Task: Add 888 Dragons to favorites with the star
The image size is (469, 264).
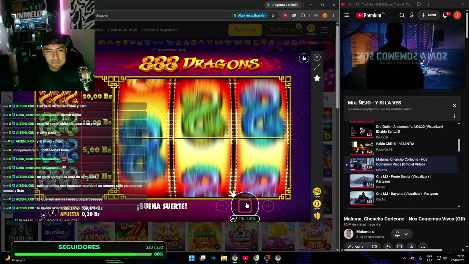Action: click(317, 78)
